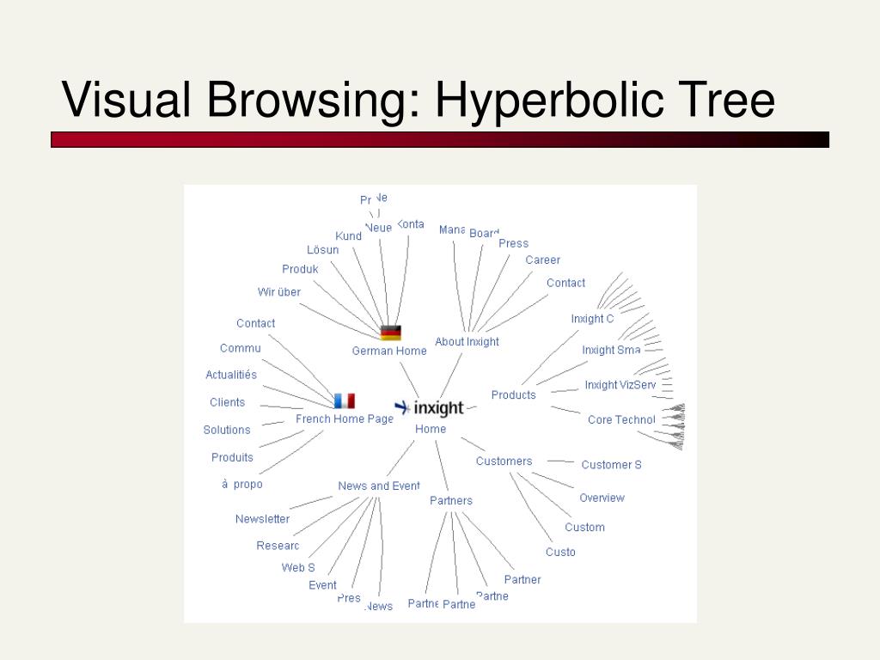Click the Customer S node

pos(611,465)
